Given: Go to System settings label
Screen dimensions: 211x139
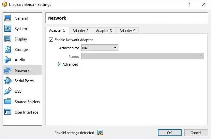Looking at the screenshot, I should click(21, 29).
